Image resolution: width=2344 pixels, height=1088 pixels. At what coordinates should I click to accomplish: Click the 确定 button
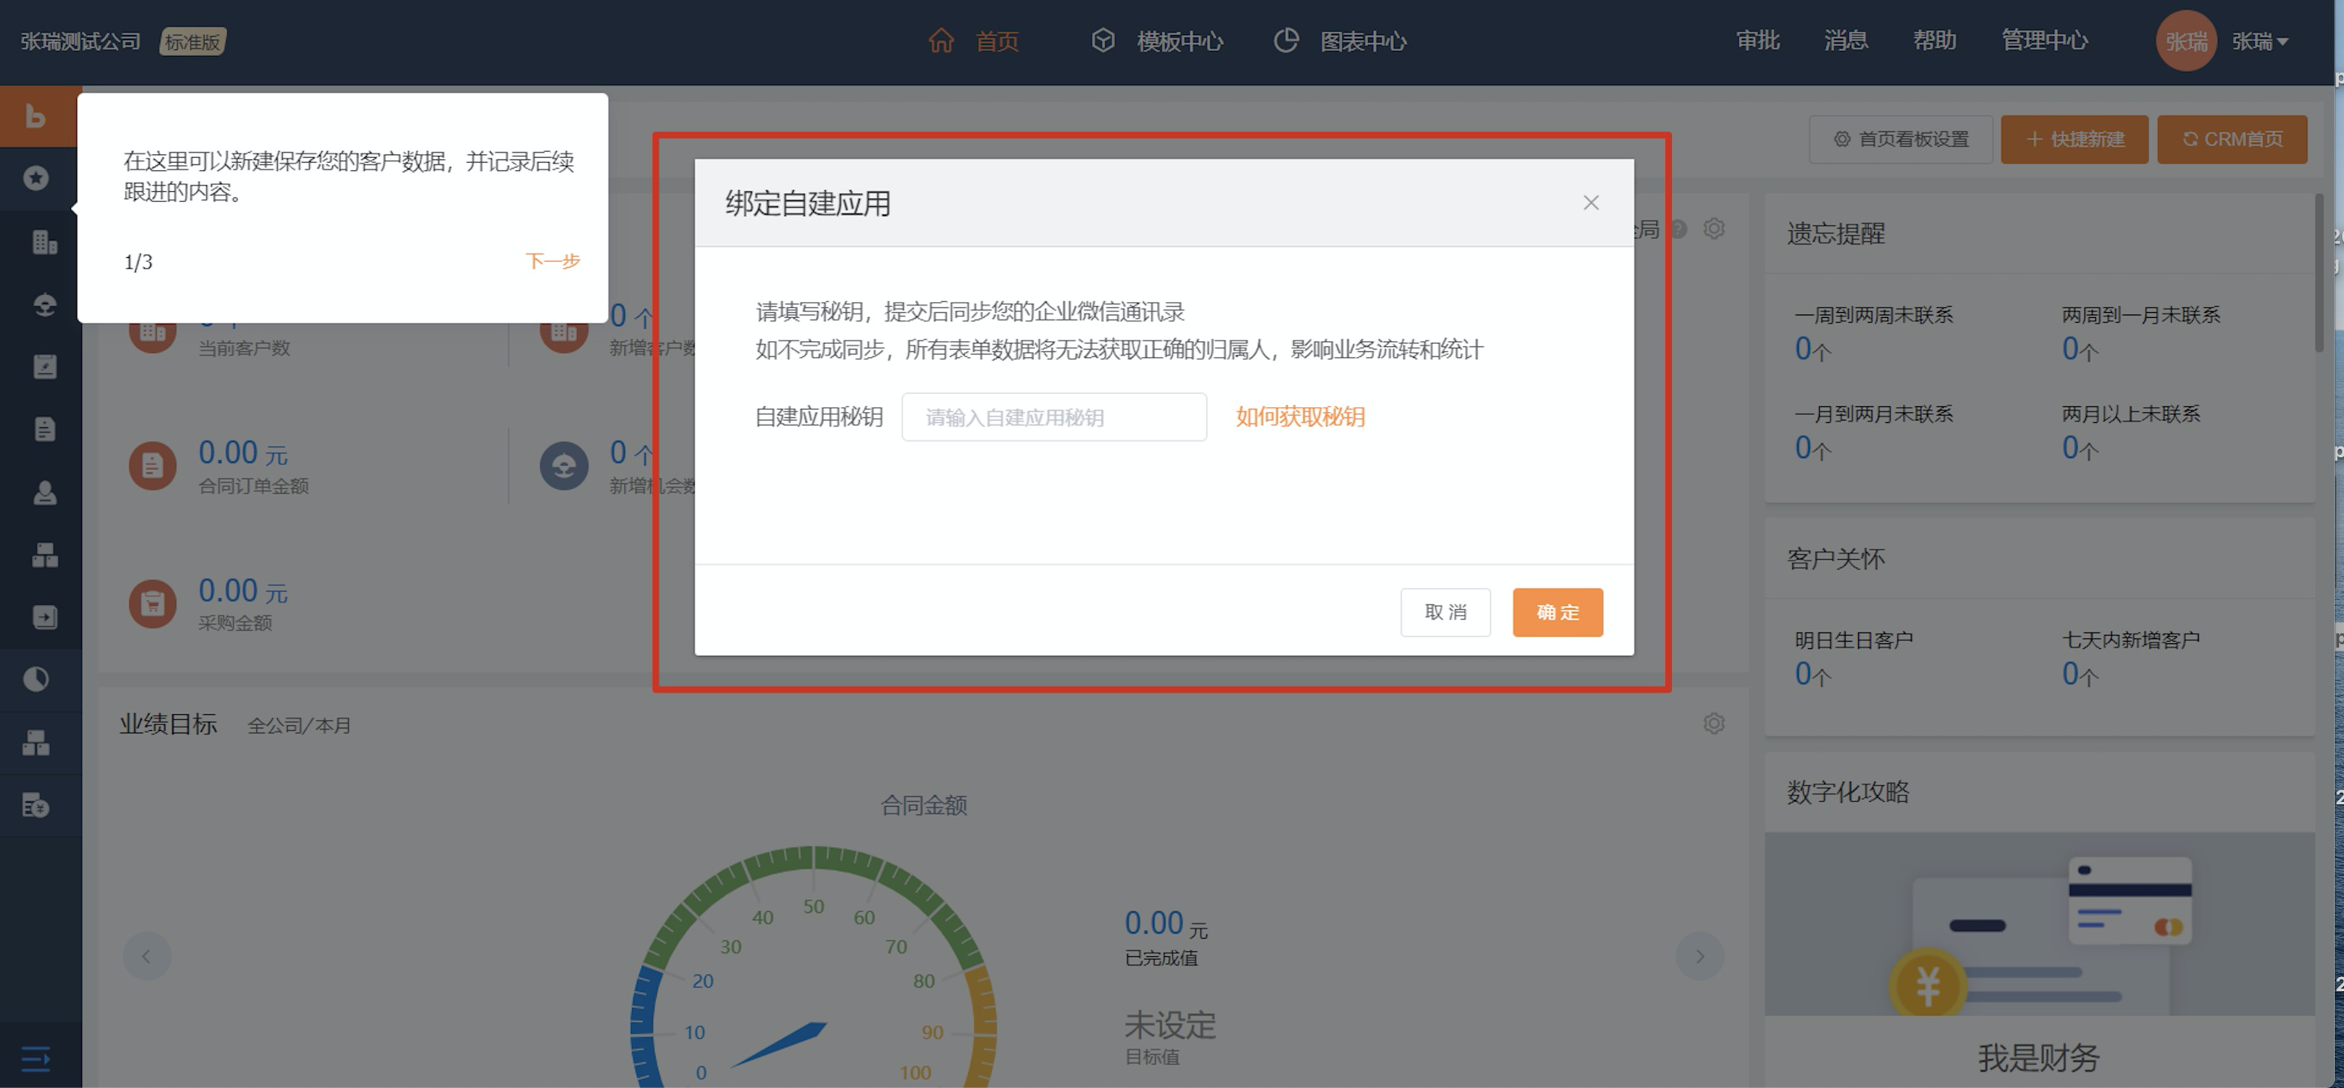pyautogui.click(x=1557, y=612)
